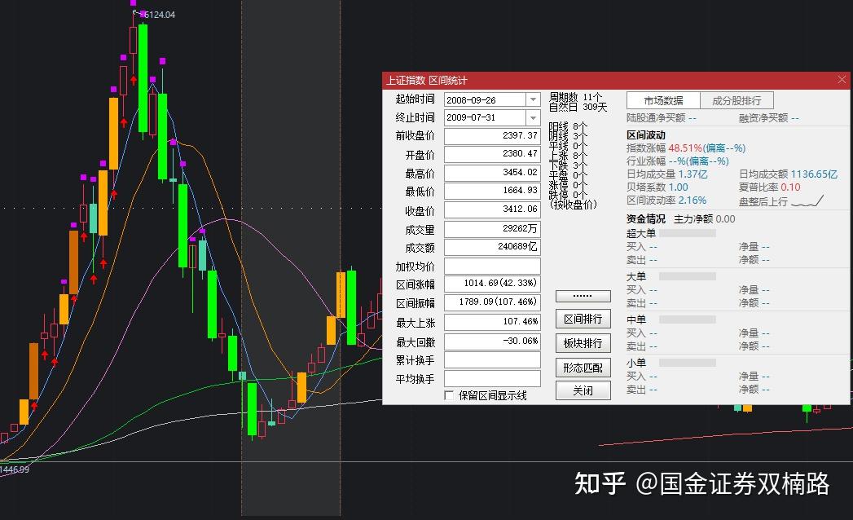Open the 起始时间 date dropdown
Screen dimensions: 853x520
click(x=533, y=99)
